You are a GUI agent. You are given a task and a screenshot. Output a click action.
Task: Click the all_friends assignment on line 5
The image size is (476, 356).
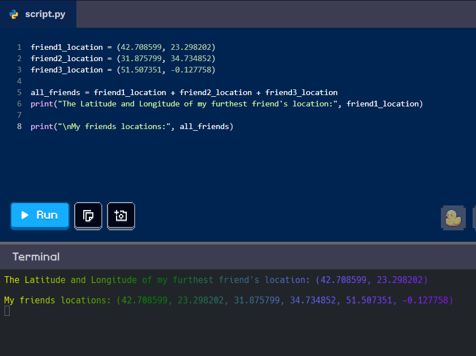point(184,93)
